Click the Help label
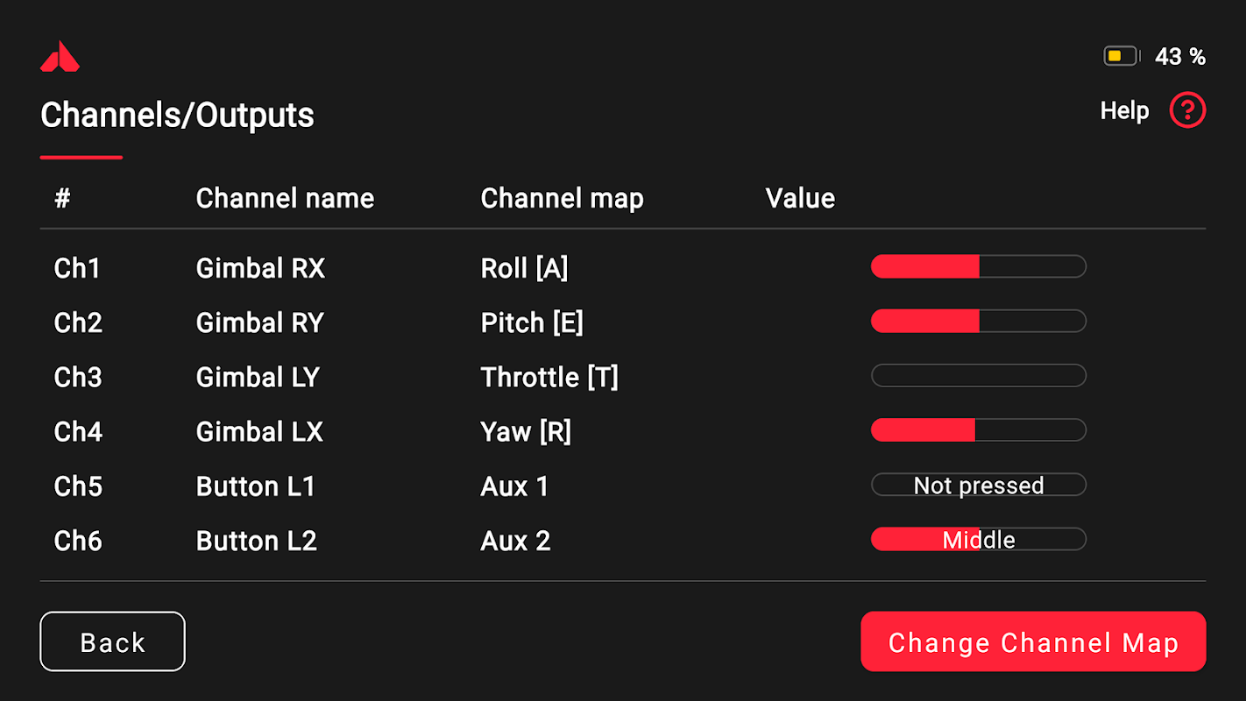 [1124, 111]
